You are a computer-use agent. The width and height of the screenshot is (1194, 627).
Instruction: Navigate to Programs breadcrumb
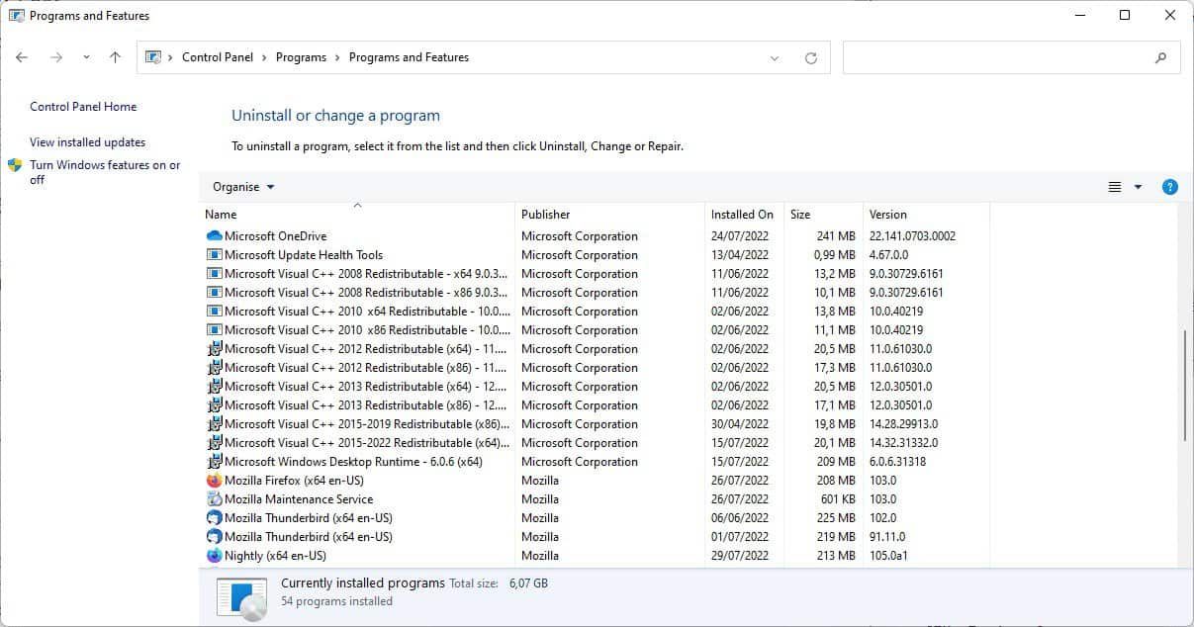tap(301, 57)
